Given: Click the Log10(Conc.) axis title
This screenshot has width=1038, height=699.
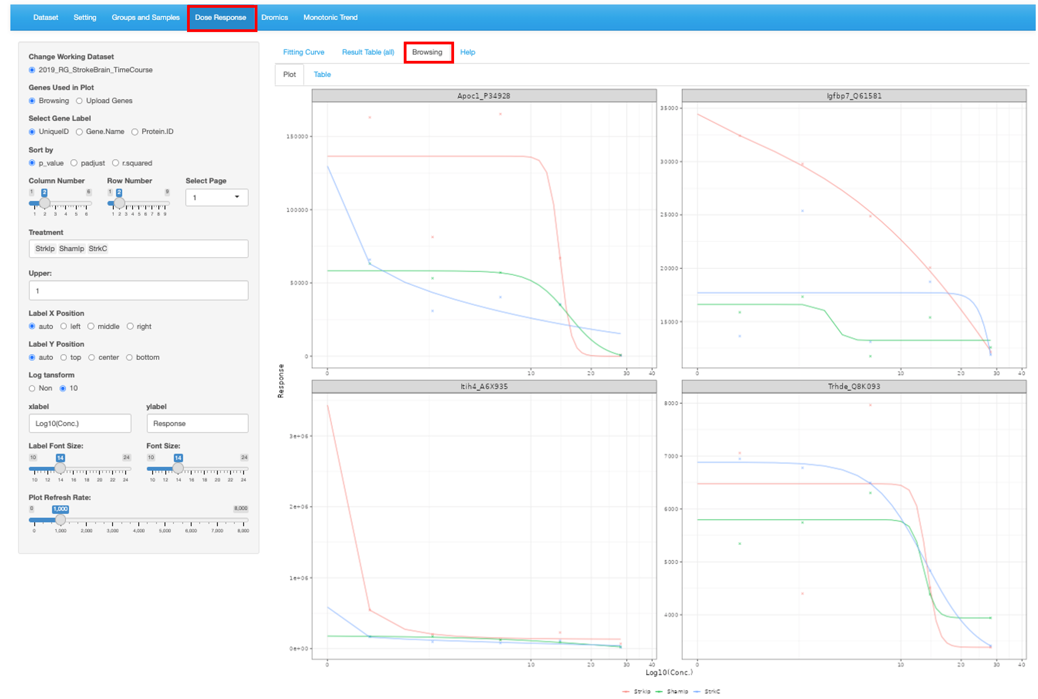Looking at the screenshot, I should tap(669, 672).
